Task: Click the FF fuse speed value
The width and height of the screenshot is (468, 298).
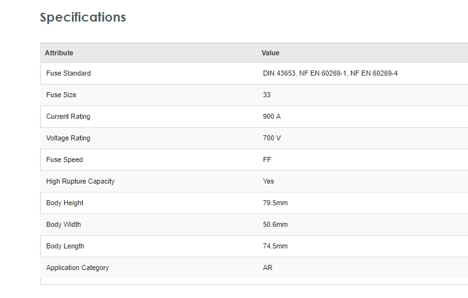Action: coord(267,160)
